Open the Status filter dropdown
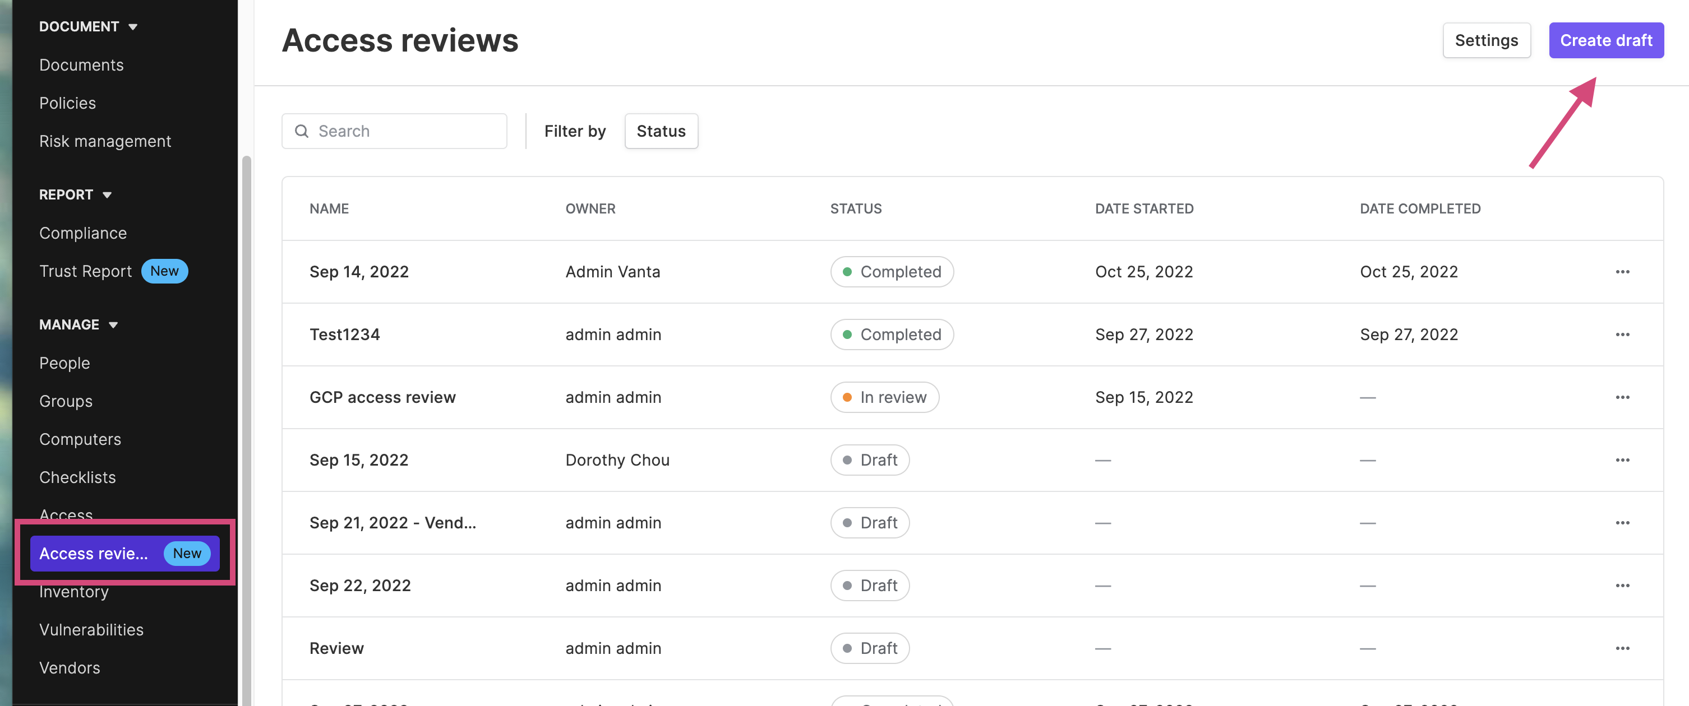The height and width of the screenshot is (706, 1689). tap(661, 131)
